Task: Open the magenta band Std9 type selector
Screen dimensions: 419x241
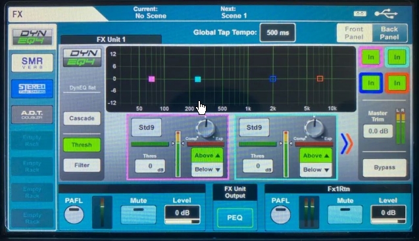Action: click(147, 127)
